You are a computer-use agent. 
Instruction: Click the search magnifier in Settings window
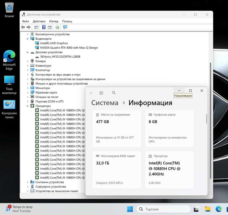point(114,93)
